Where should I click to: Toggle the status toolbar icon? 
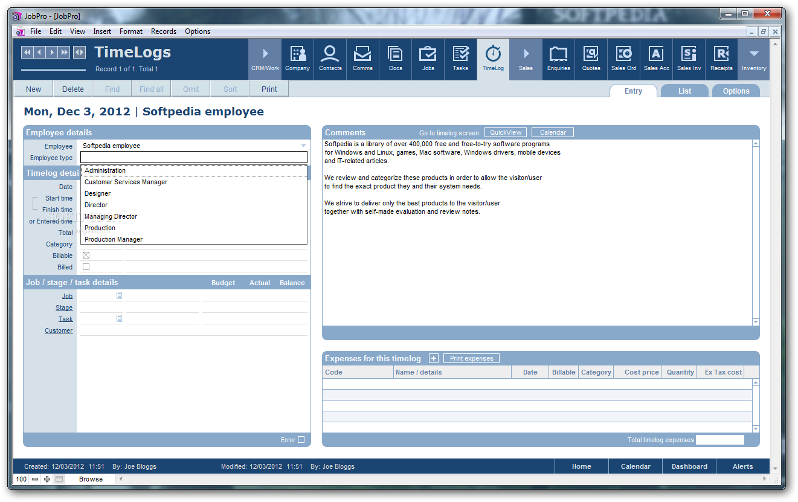point(59,479)
